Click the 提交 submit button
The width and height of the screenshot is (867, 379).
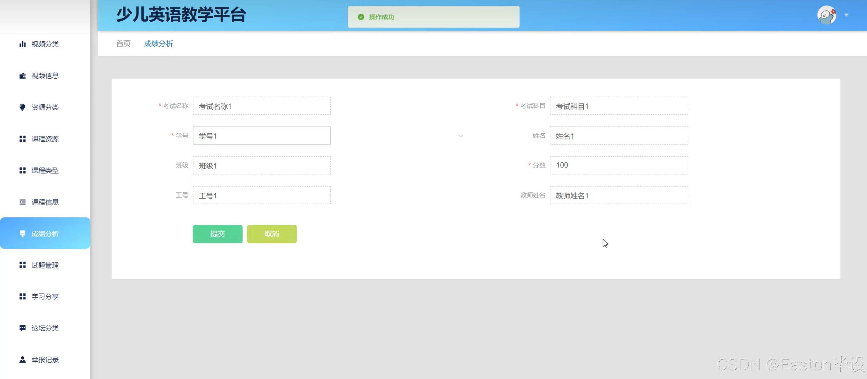[x=217, y=234]
